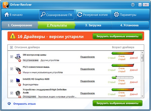Uncheck the PS/2-совместимая мышь checkbox
The image size is (151, 111).
pyautogui.click(x=12, y=69)
